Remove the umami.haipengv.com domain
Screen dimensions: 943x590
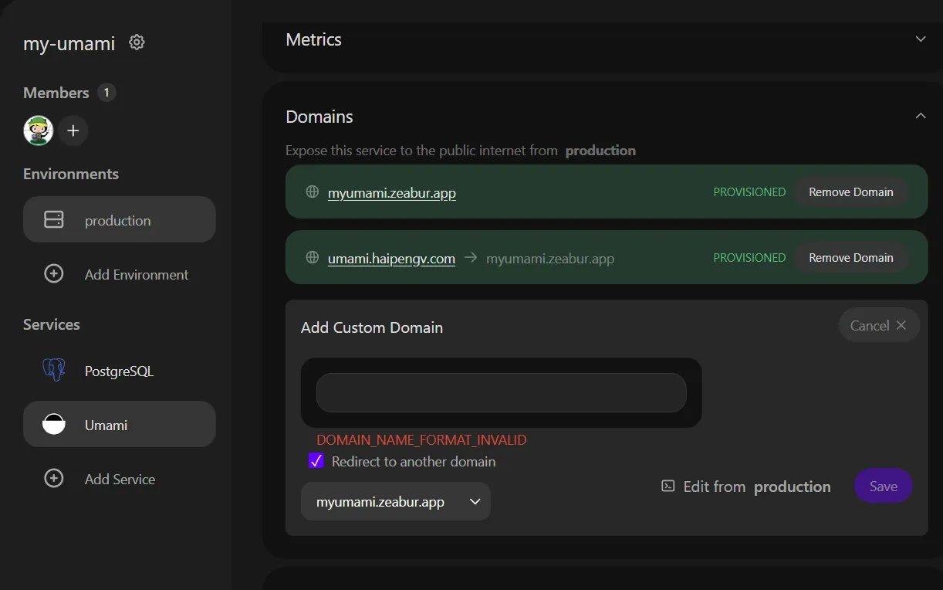[851, 257]
